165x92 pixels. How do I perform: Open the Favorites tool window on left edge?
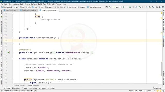pos(1,66)
